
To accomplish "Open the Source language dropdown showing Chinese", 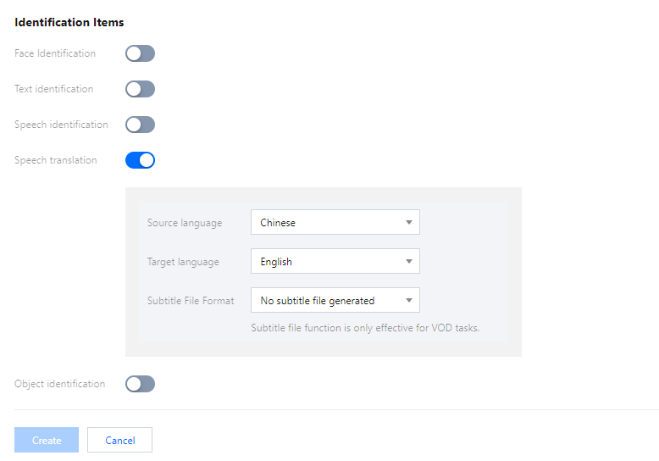I will click(x=335, y=223).
